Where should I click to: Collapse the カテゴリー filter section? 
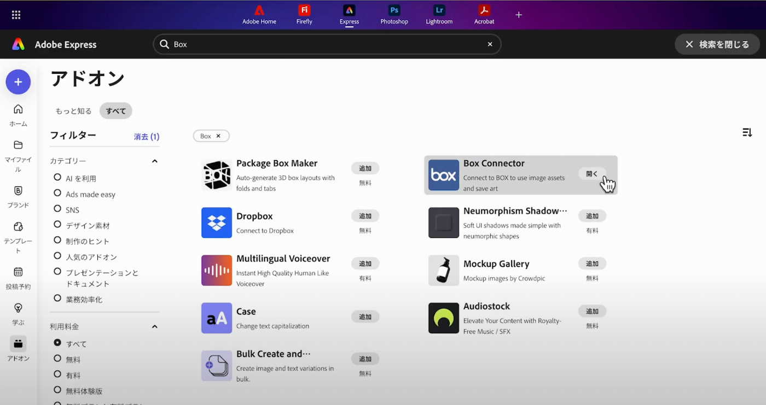154,161
